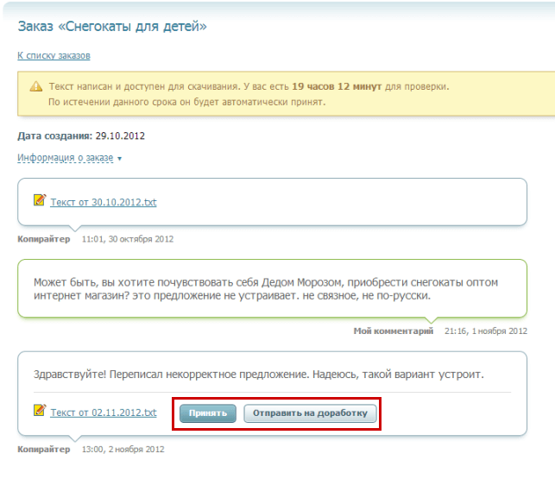Click the 'Мой комментарий' label
555x479 pixels.
394,331
